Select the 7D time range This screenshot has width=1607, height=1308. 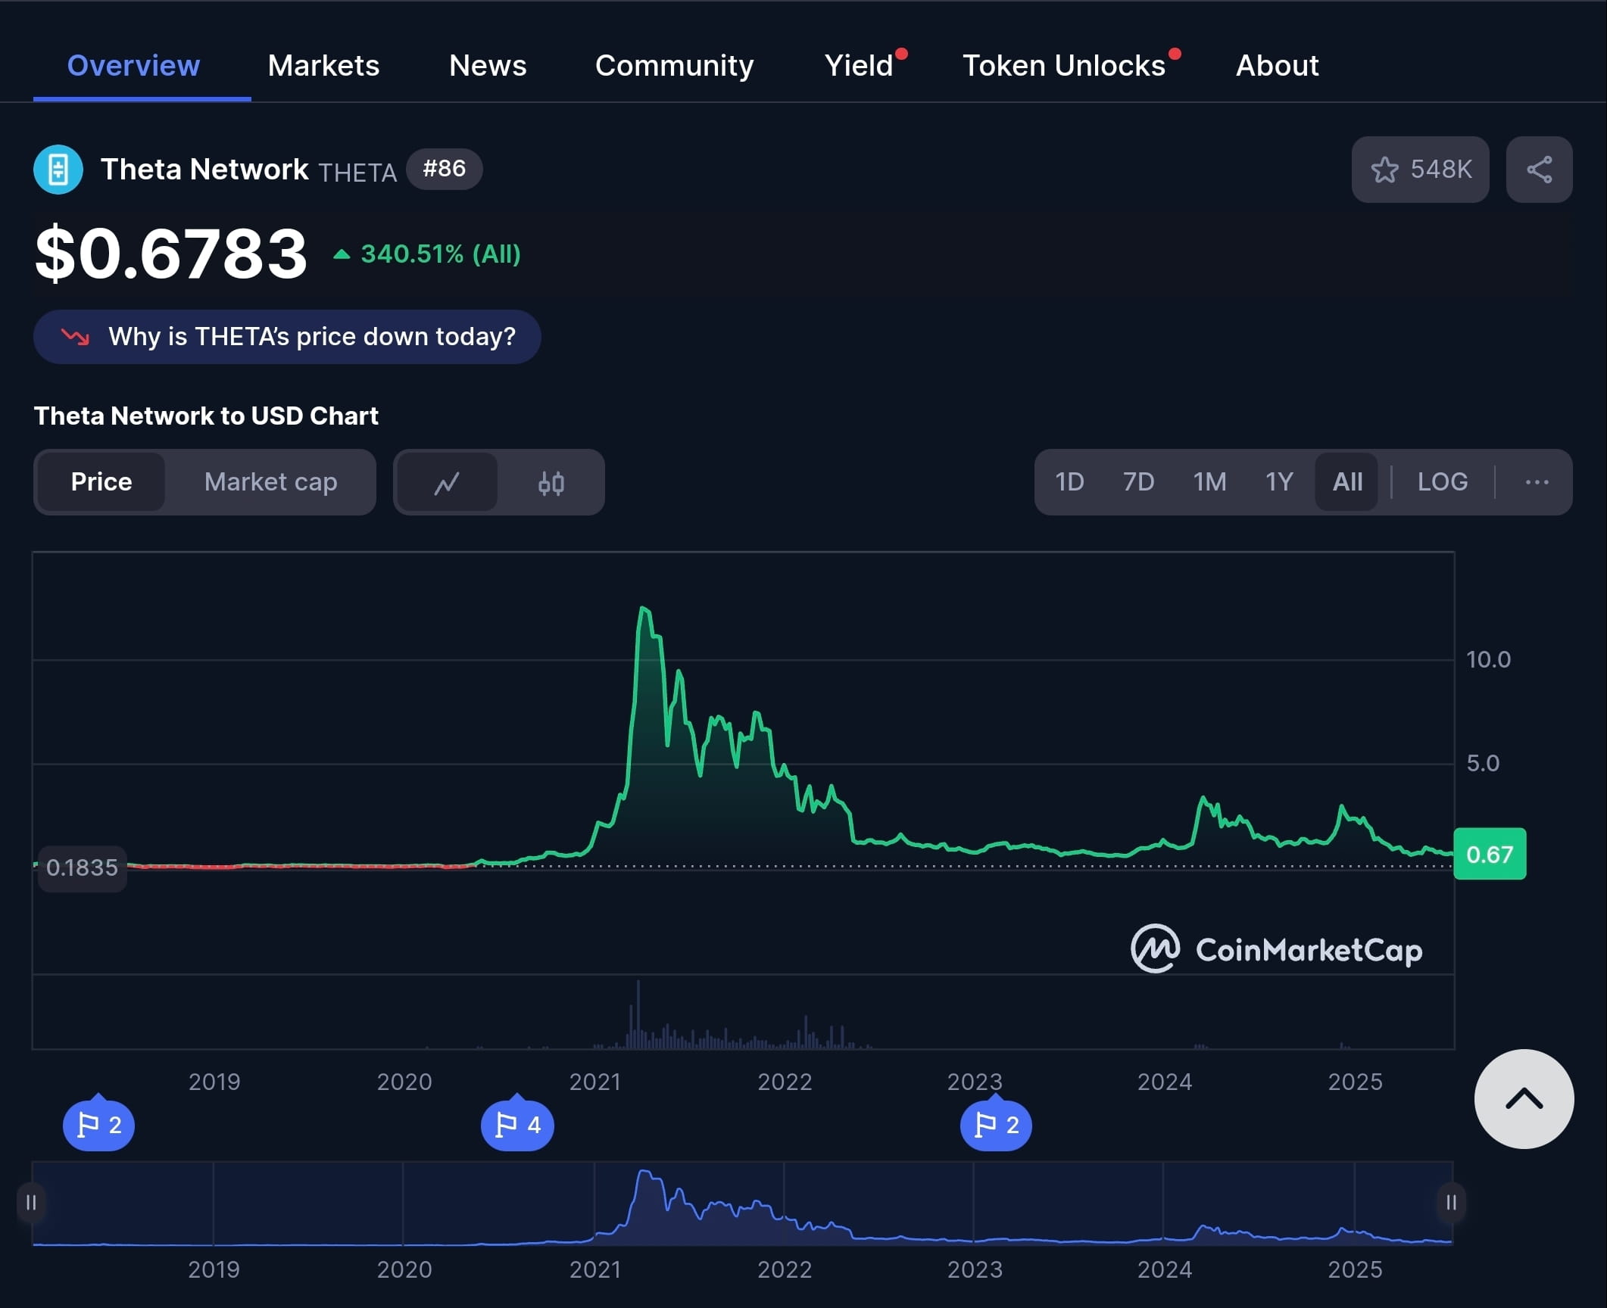1137,482
